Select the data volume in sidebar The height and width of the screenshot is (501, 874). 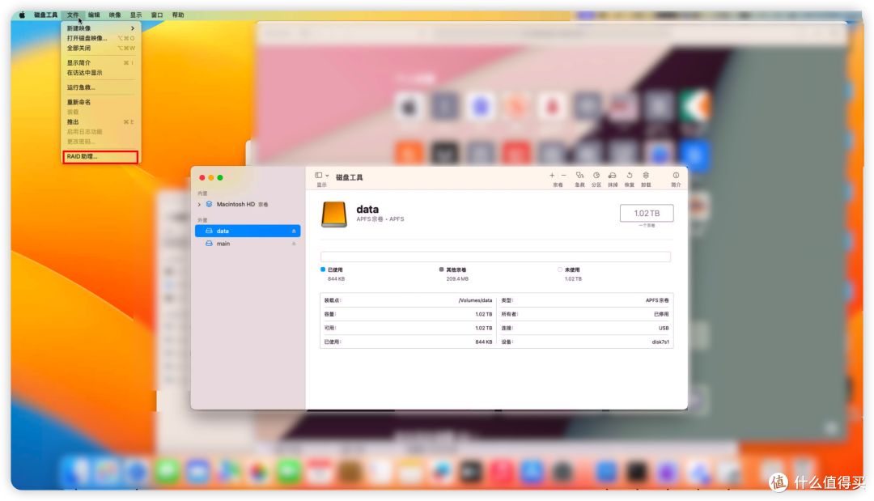pyautogui.click(x=248, y=231)
